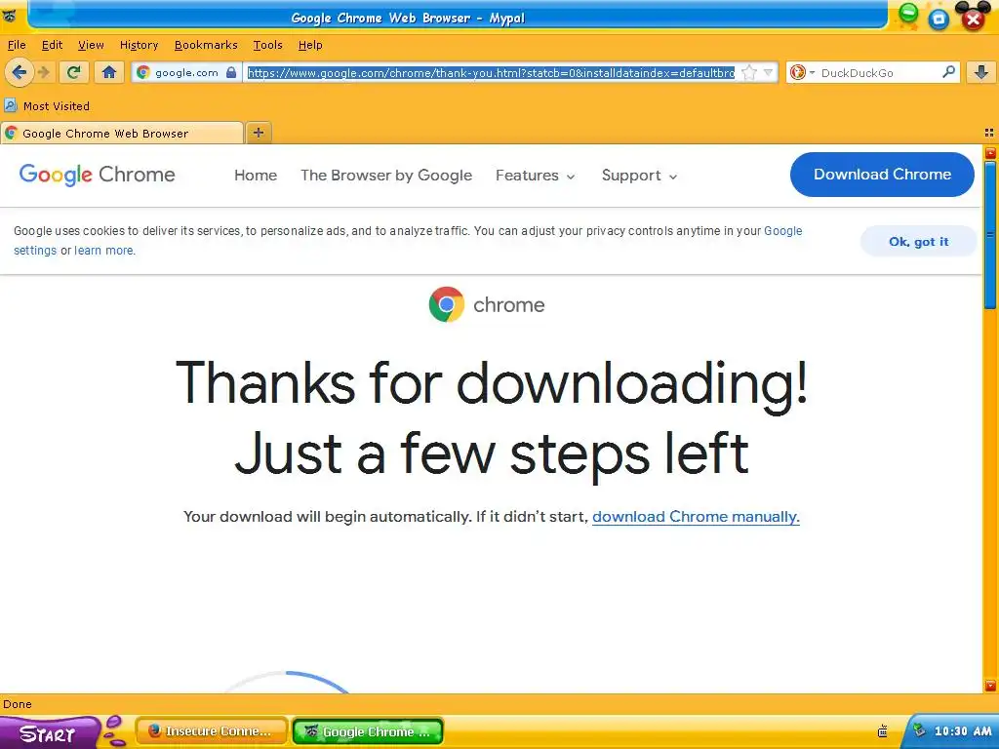Click the URL address field

(492, 72)
